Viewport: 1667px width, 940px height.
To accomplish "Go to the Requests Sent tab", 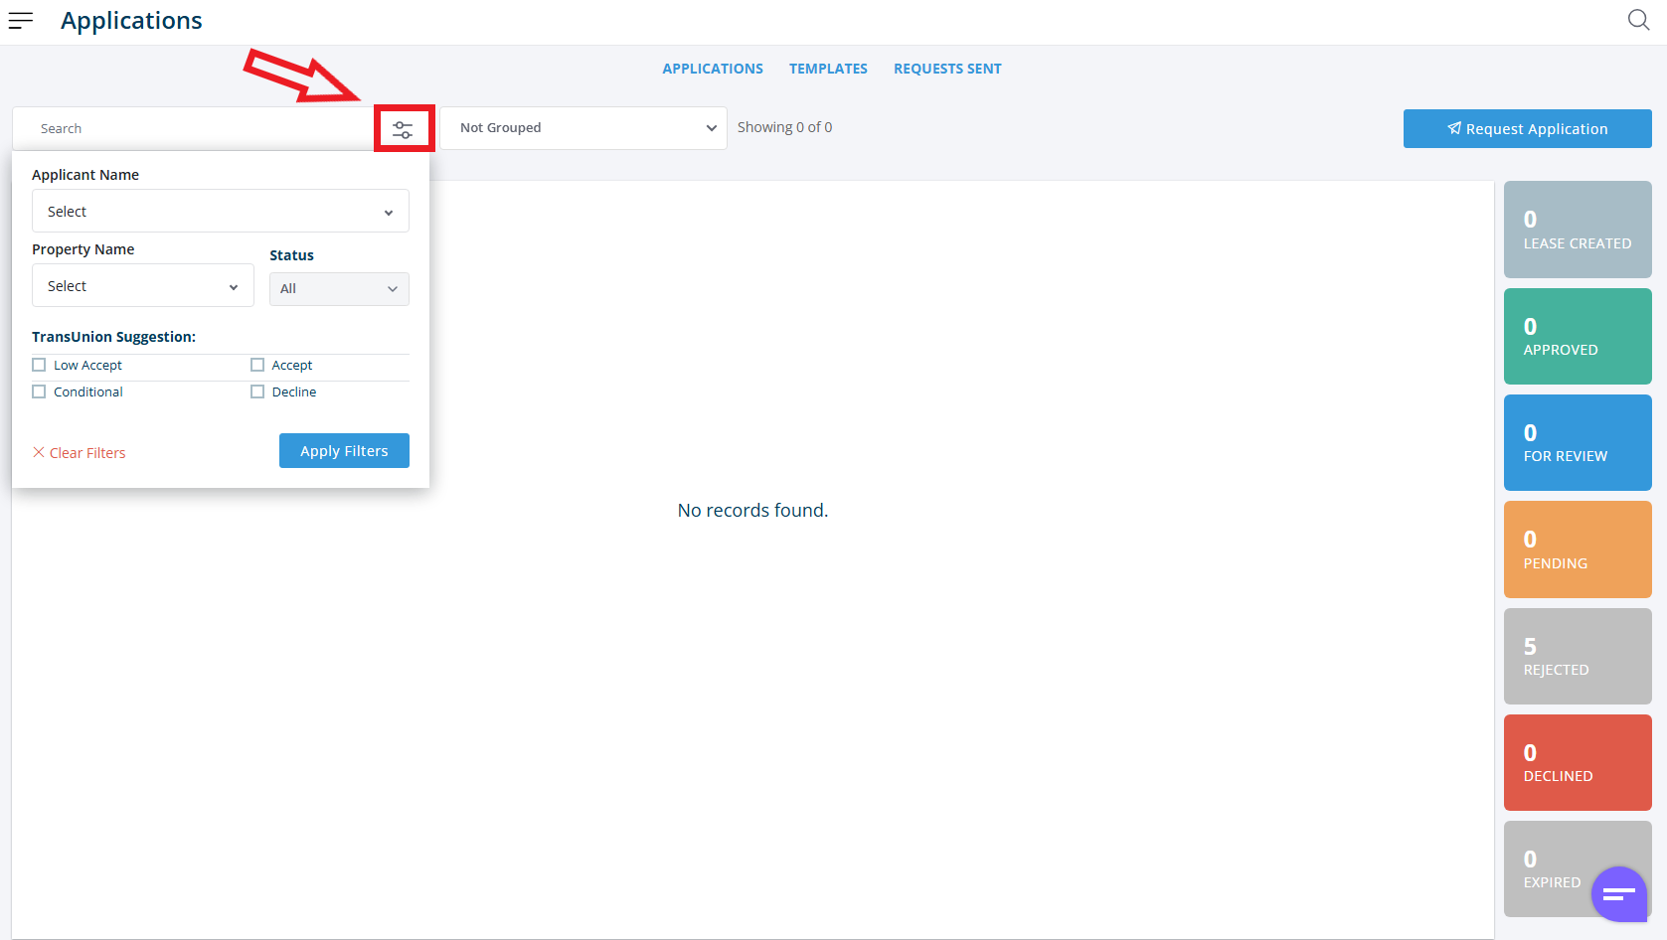I will coord(946,69).
